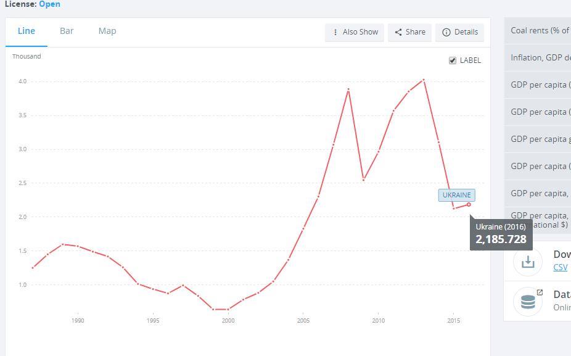The image size is (571, 356).
Task: Click the 2013 peak point on the line
Action: (424, 80)
